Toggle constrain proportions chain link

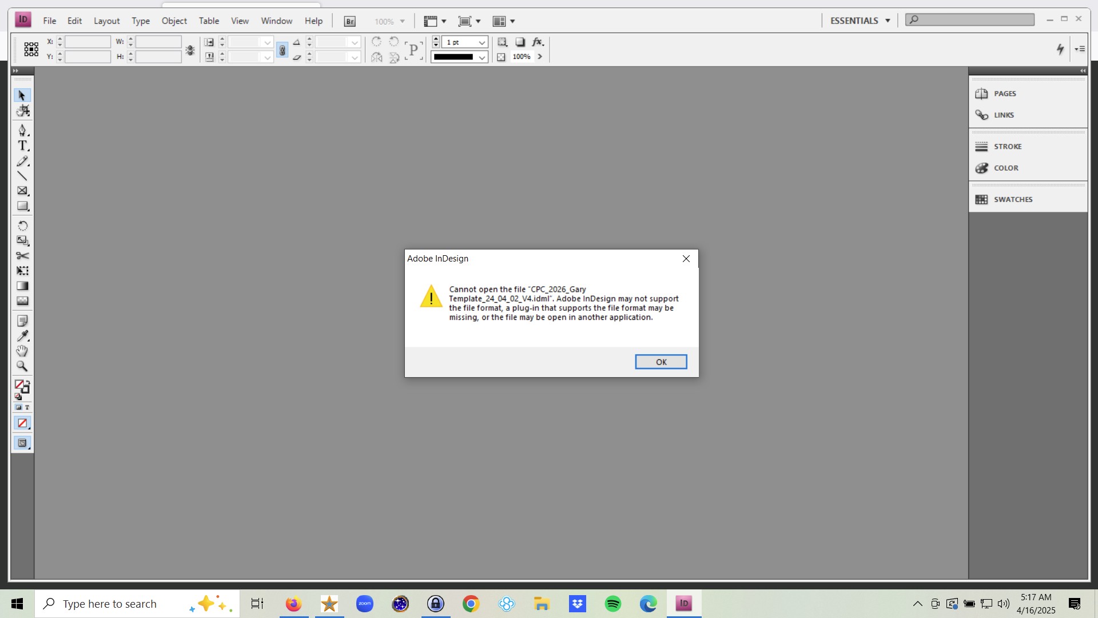[x=282, y=50]
